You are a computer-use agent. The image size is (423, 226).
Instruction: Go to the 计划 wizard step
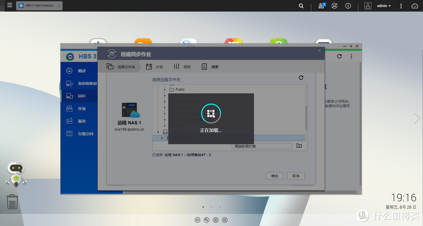pyautogui.click(x=154, y=67)
